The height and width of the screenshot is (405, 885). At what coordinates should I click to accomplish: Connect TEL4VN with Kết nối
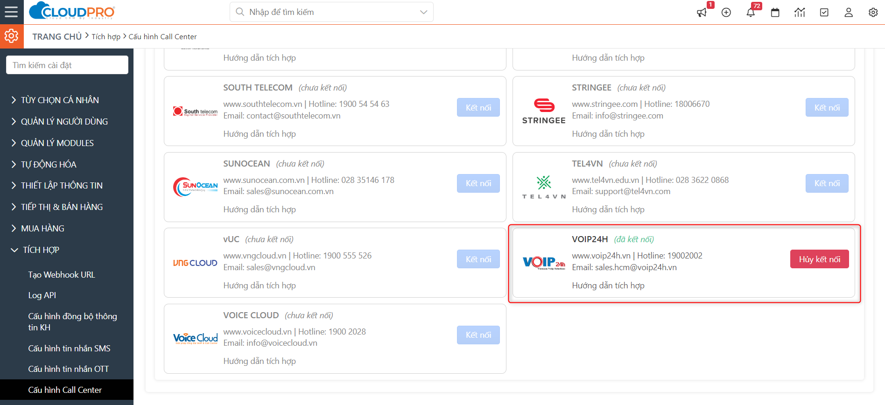[827, 183]
